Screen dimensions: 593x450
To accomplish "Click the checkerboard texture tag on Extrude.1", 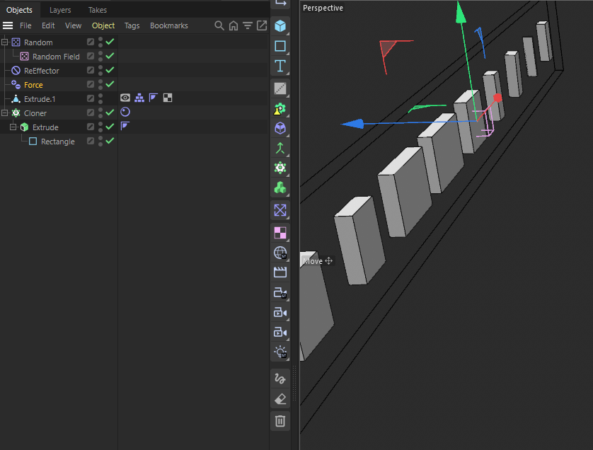I will [x=168, y=98].
